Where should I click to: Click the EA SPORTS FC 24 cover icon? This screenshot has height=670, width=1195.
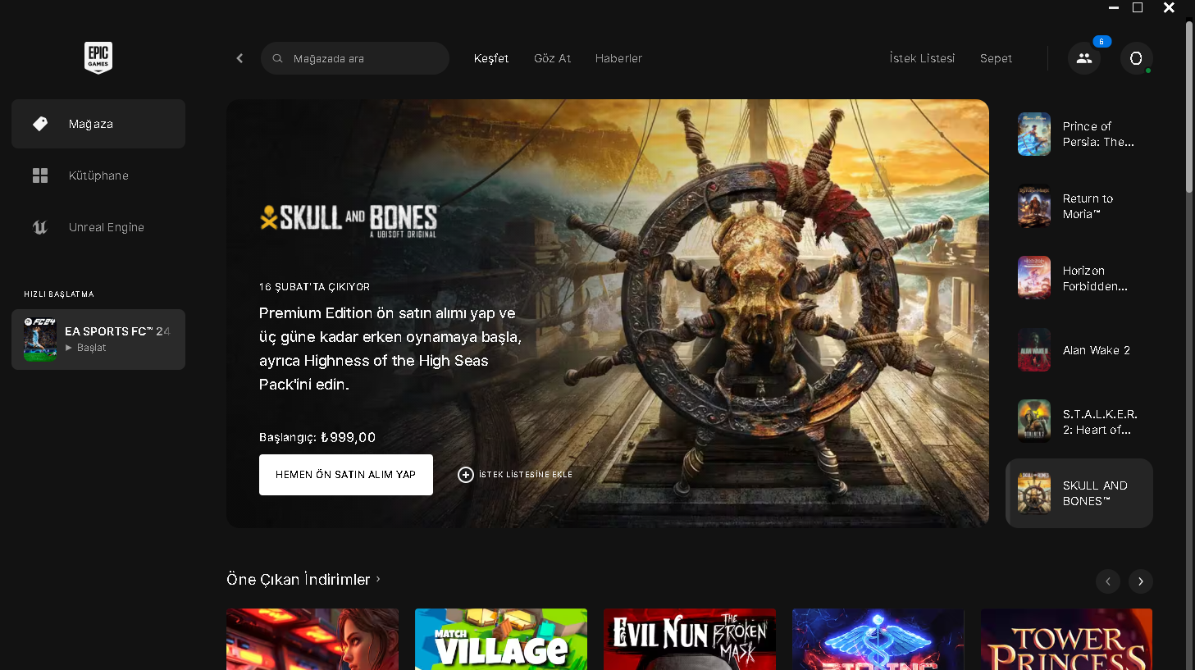coord(40,340)
